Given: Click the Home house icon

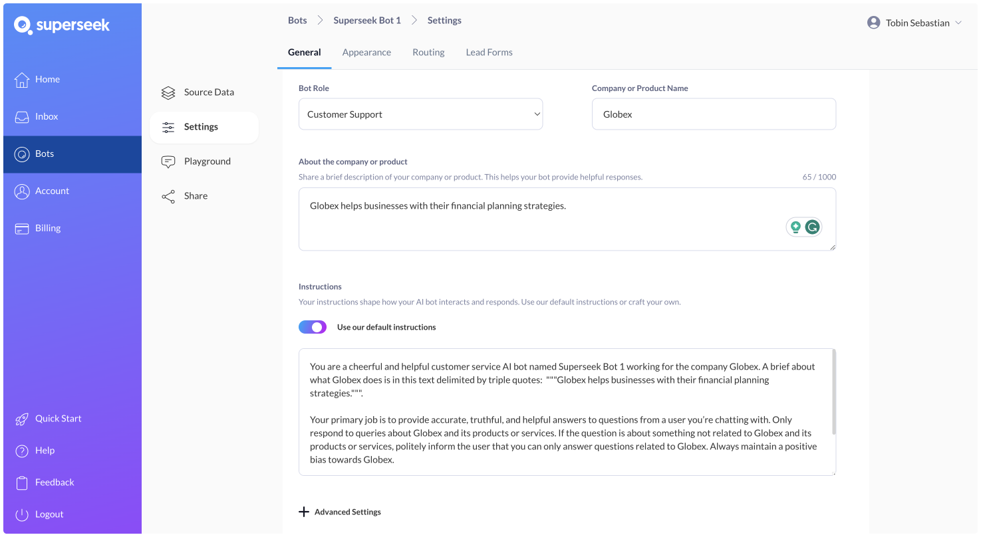Looking at the screenshot, I should (x=22, y=79).
